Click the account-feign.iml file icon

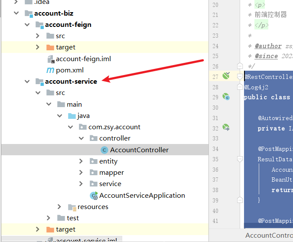click(50, 59)
